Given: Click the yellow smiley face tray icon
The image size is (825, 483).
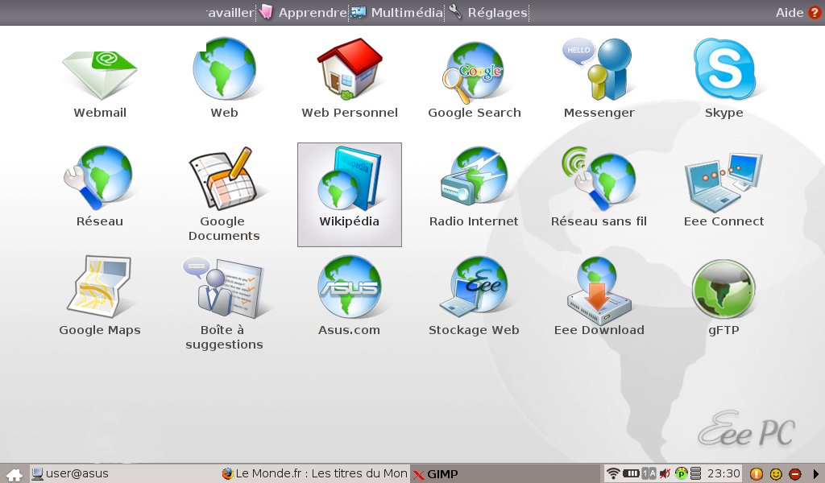Looking at the screenshot, I should [776, 473].
